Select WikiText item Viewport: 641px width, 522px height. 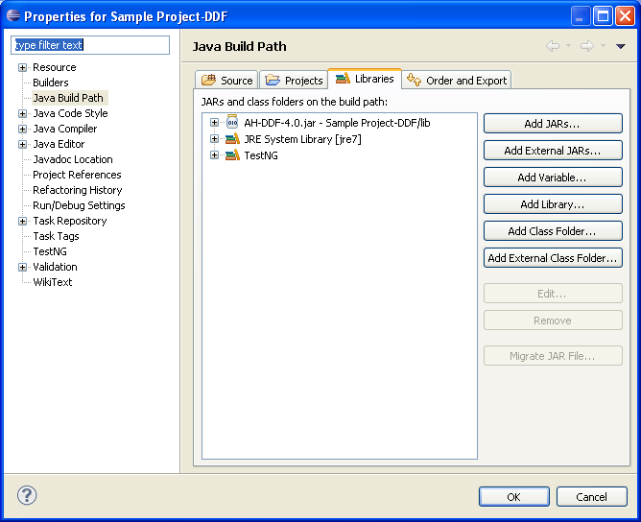coord(53,282)
